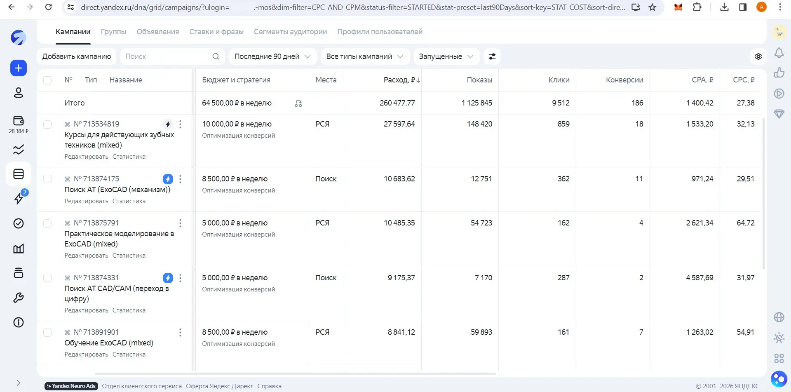
Task: Open the Последние 90 дней period dropdown
Action: [x=272, y=56]
